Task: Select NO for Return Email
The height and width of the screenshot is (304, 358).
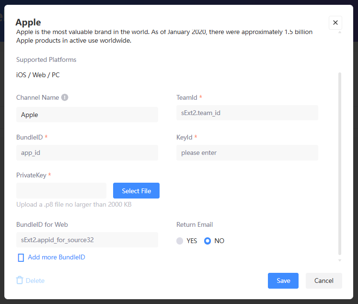Action: pyautogui.click(x=208, y=241)
